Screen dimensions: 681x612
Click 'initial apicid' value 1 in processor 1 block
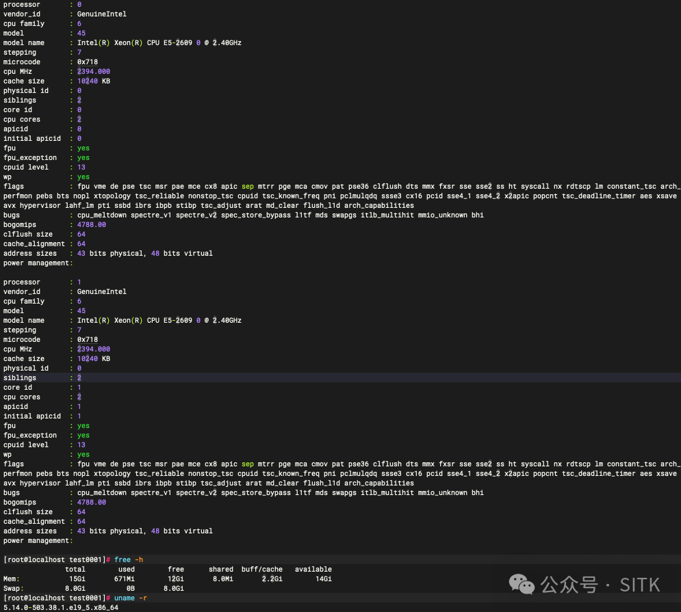[x=79, y=416]
